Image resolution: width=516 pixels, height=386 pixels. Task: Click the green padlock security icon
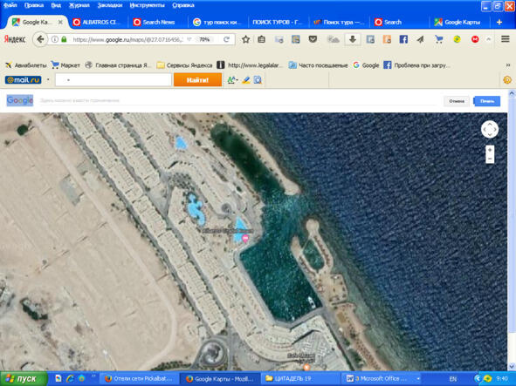(64, 39)
